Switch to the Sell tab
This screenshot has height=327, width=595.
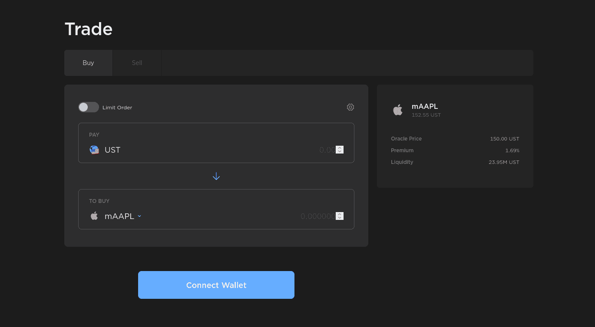pyautogui.click(x=137, y=62)
